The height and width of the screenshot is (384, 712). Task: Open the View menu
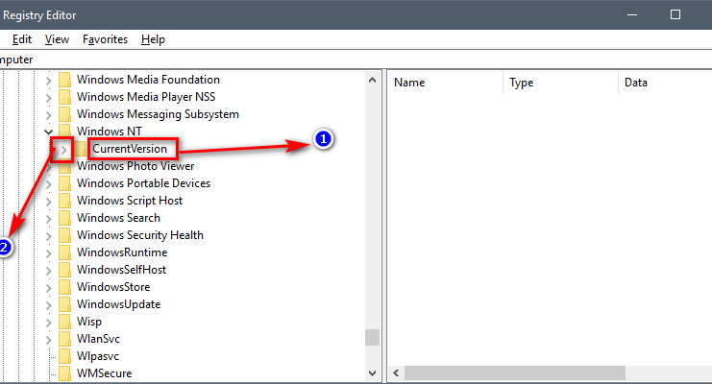pyautogui.click(x=57, y=39)
